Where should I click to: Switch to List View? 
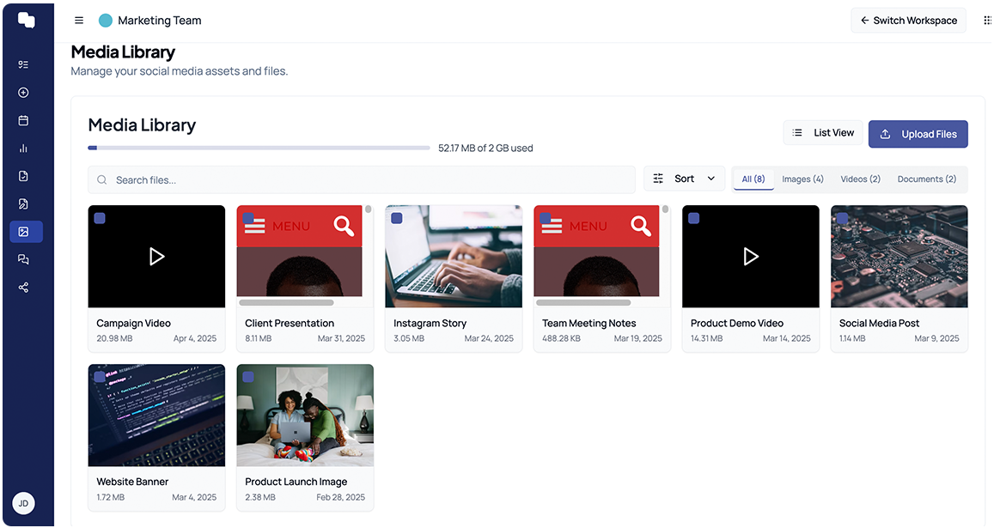pyautogui.click(x=823, y=132)
